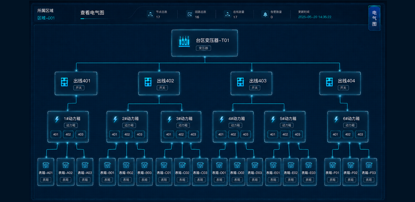Click the 401 button in 5#动力箱
The image size is (415, 202).
(x=273, y=134)
